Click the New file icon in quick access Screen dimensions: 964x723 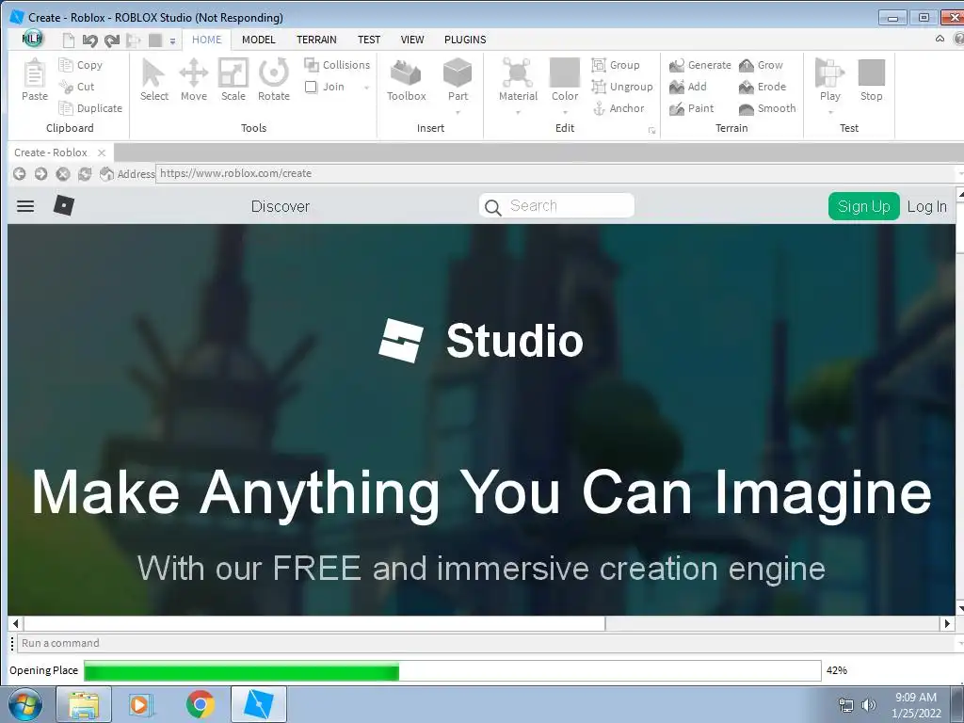point(68,40)
